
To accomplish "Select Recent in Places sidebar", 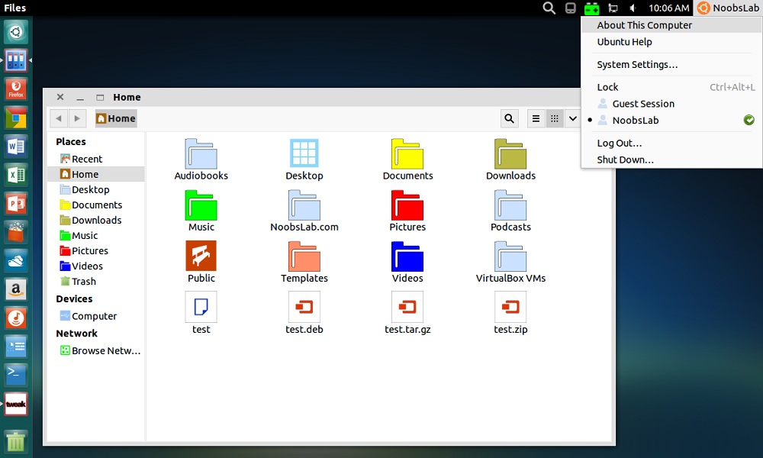I will [96, 159].
